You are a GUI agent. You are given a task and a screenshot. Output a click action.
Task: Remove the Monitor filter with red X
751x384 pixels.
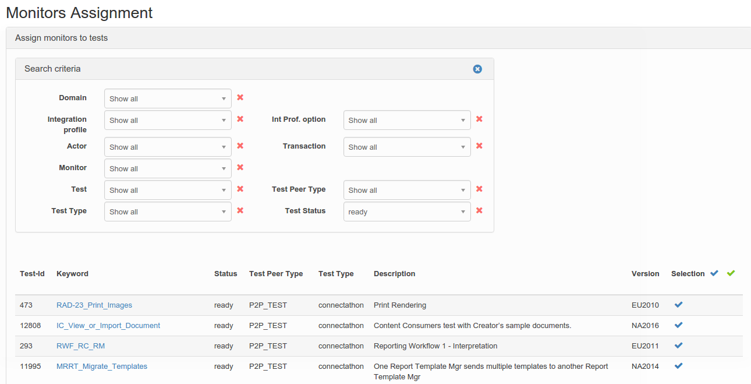pos(240,168)
